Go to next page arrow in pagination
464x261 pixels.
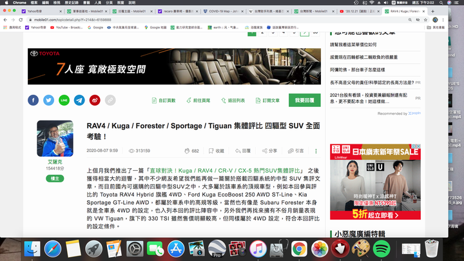coord(304,33)
